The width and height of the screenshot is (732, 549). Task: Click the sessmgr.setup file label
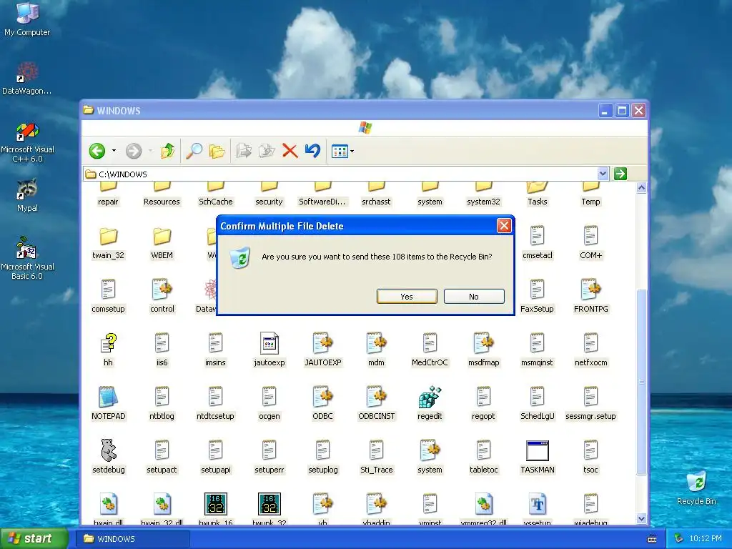point(590,416)
